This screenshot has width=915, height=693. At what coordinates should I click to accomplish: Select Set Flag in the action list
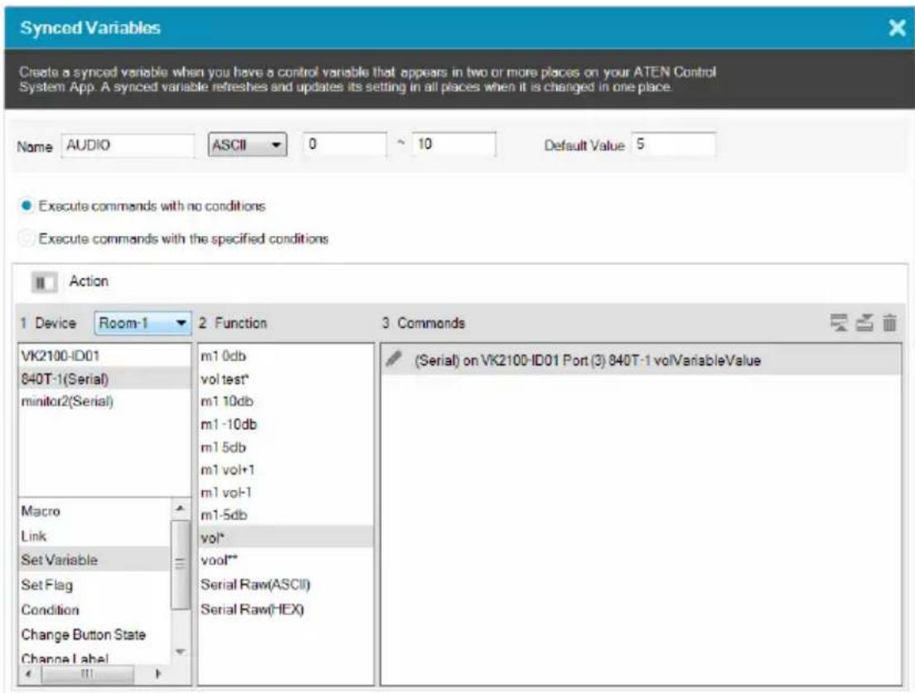(x=94, y=585)
